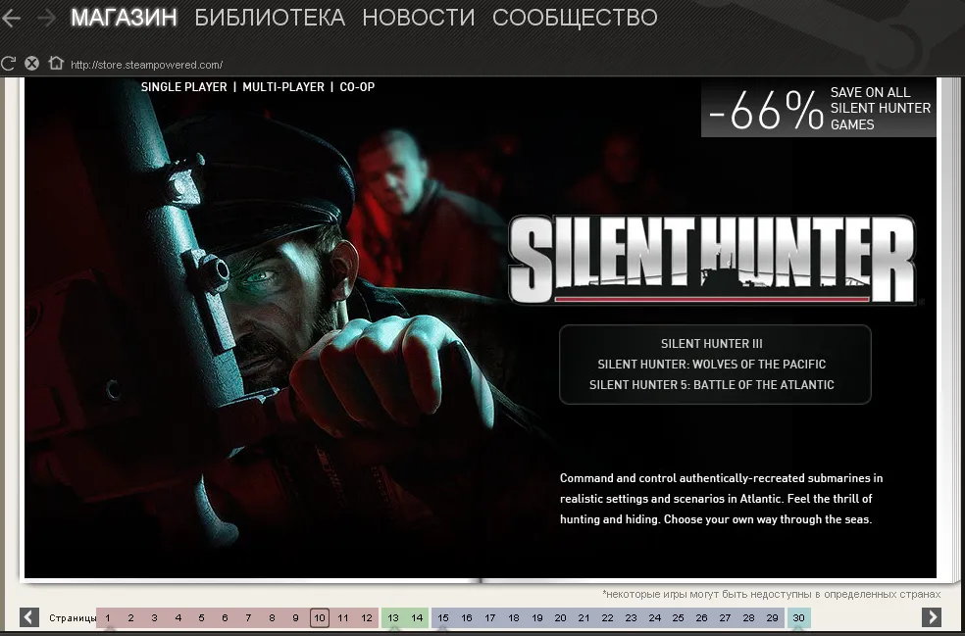Image resolution: width=965 pixels, height=636 pixels.
Task: Flip to the previous catalog page arrow
Action: [x=28, y=617]
